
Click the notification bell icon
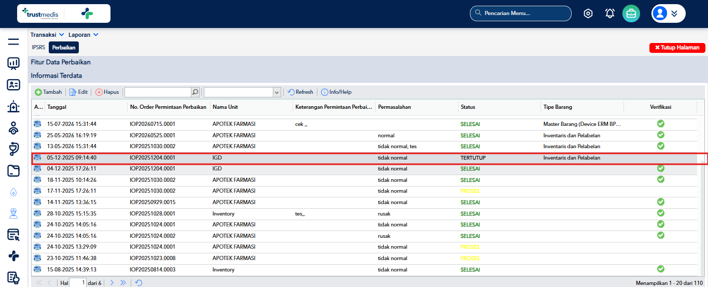click(x=610, y=13)
